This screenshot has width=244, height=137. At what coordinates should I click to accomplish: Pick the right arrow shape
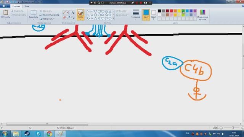click(103, 15)
